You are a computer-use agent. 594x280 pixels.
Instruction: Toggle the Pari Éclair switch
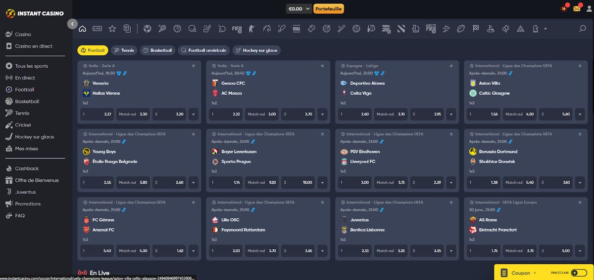(578, 273)
